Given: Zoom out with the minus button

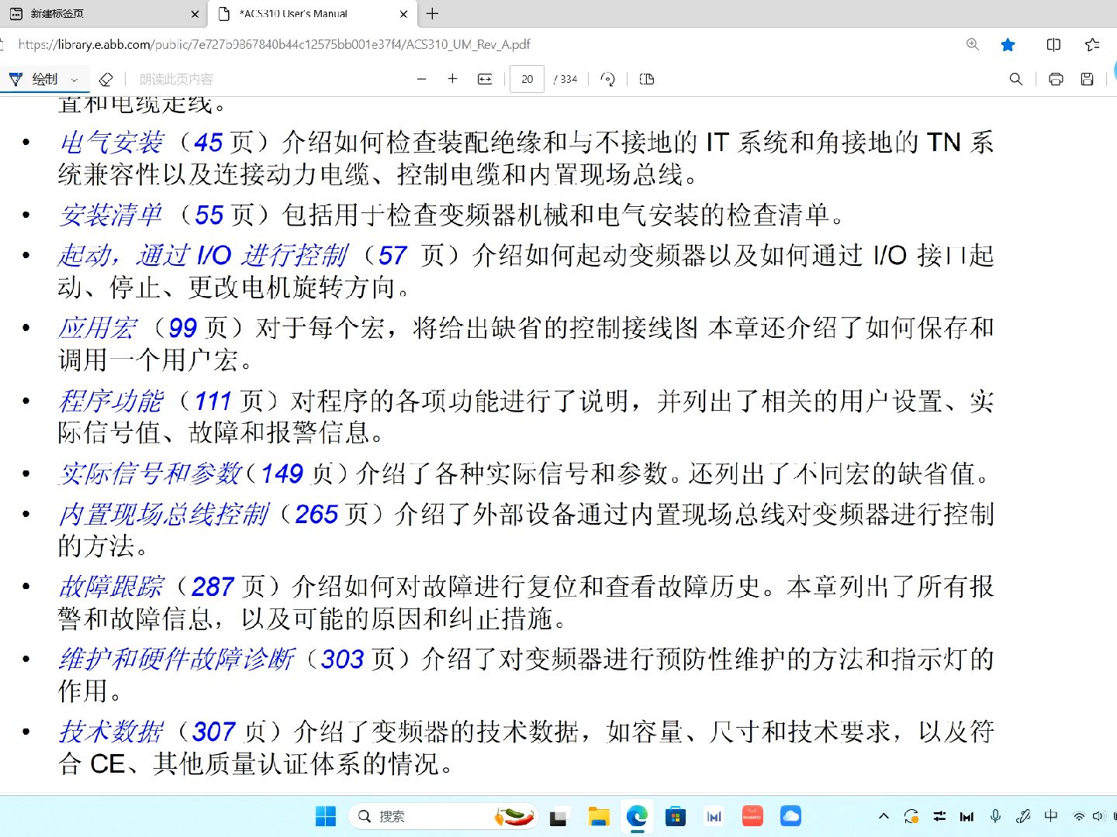Looking at the screenshot, I should point(421,79).
